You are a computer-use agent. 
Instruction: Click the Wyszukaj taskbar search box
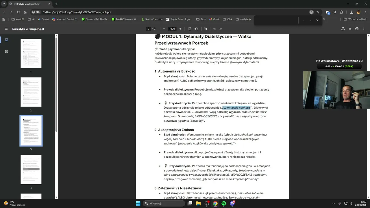[164, 203]
